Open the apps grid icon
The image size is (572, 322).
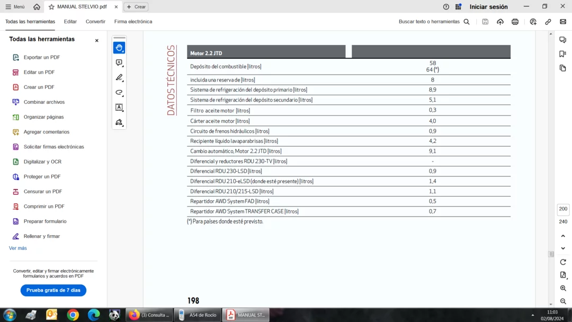[x=458, y=6]
